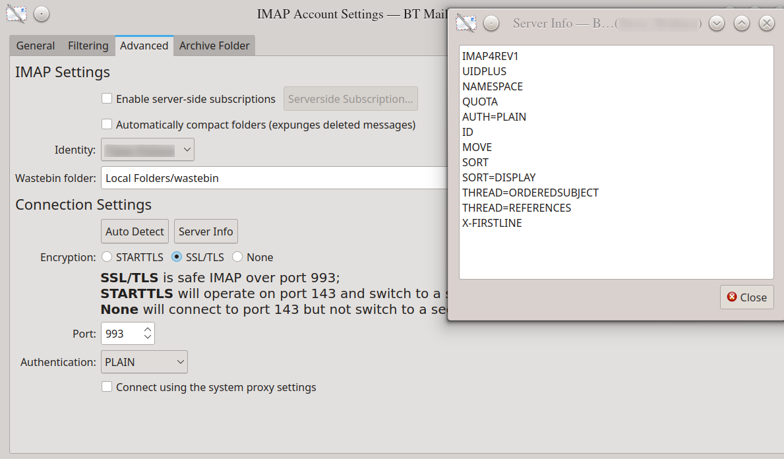Open the Authentication PLAIN dropdown
The width and height of the screenshot is (784, 459).
(144, 362)
